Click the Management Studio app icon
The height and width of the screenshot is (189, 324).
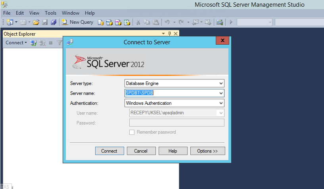(4, 4)
